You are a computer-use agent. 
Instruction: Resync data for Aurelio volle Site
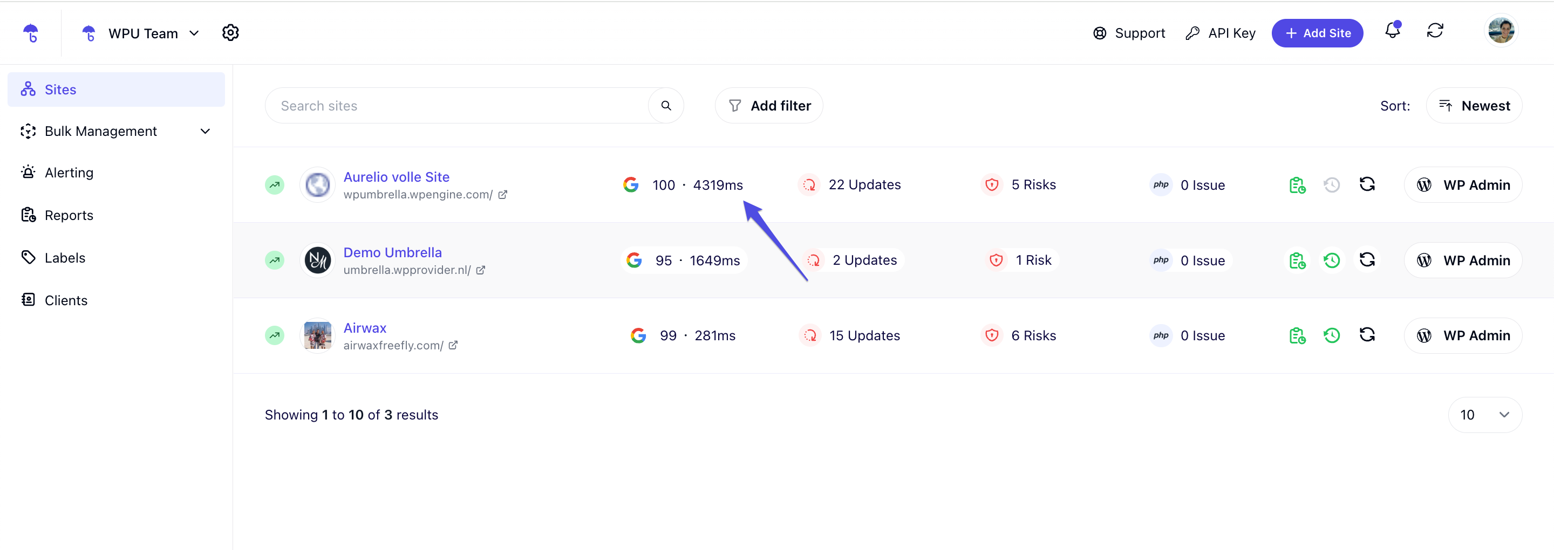pyautogui.click(x=1366, y=184)
